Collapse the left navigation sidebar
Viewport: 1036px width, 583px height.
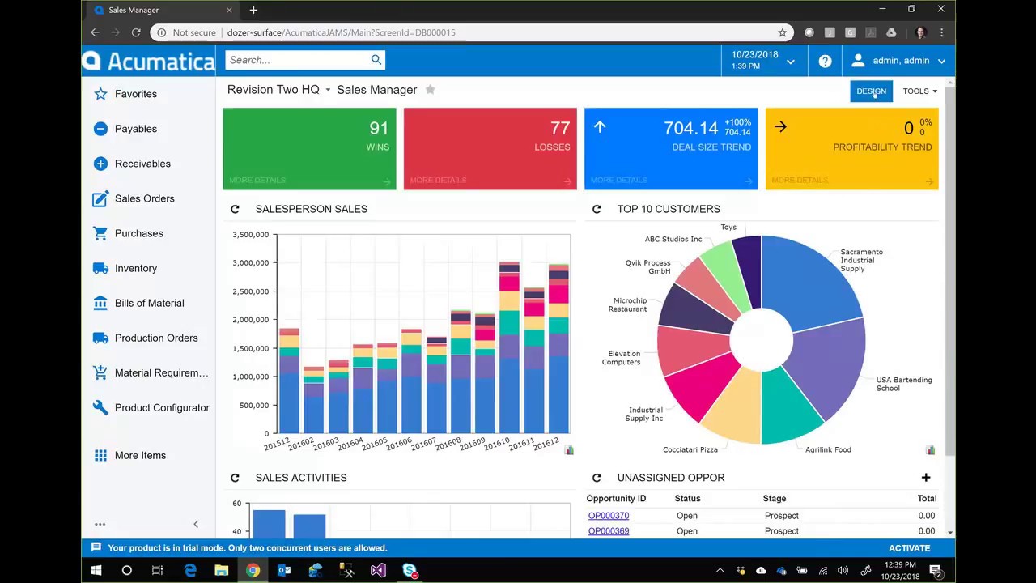pyautogui.click(x=195, y=524)
